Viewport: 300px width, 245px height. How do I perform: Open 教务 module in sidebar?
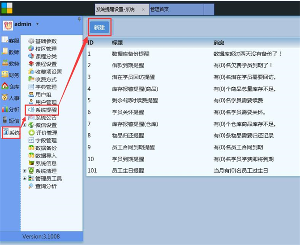click(11, 63)
